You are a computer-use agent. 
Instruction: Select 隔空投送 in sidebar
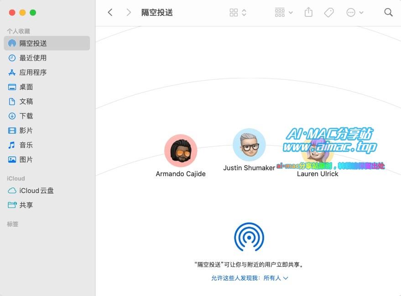point(47,43)
